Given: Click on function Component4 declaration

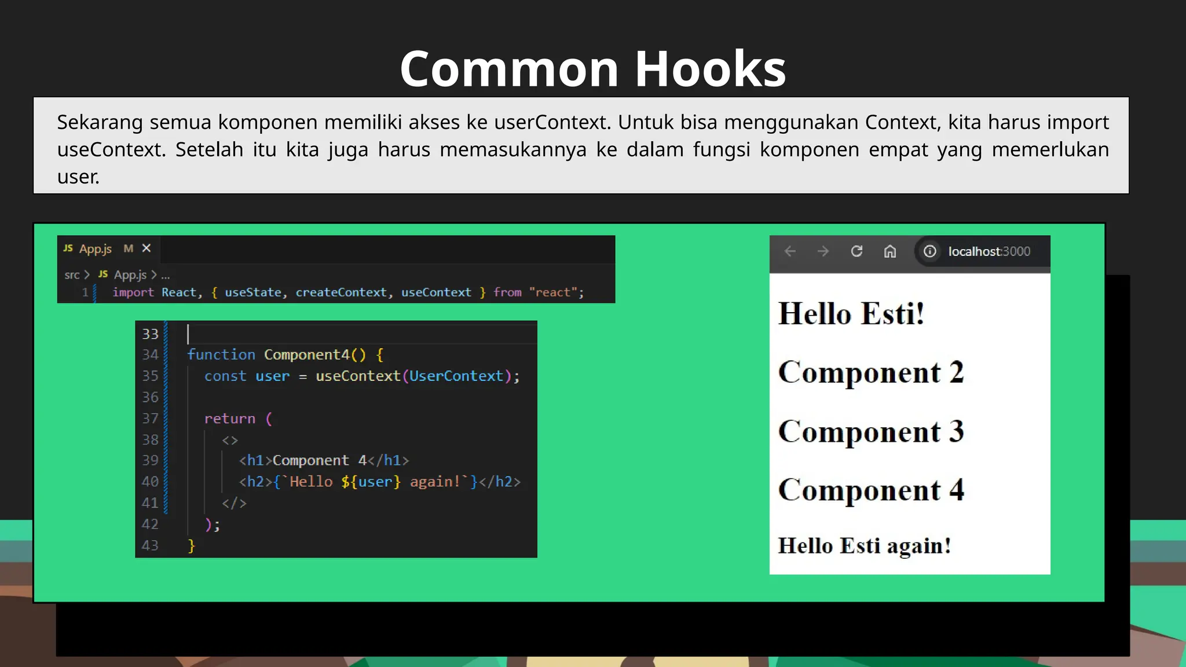Looking at the screenshot, I should pos(284,354).
